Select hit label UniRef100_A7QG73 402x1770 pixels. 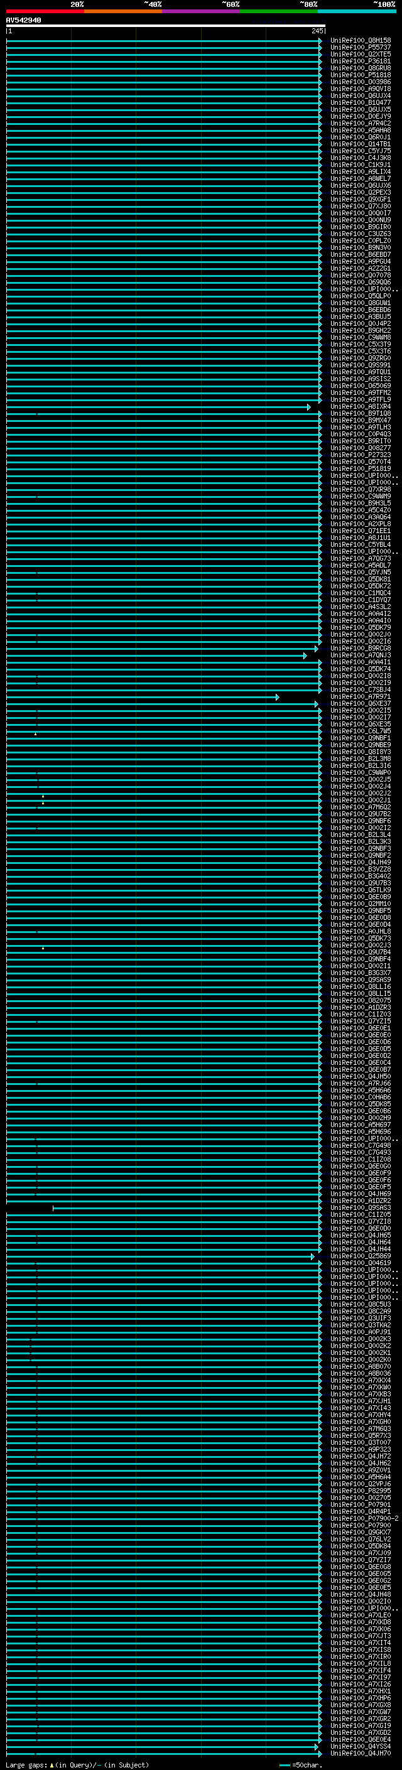[x=361, y=559]
